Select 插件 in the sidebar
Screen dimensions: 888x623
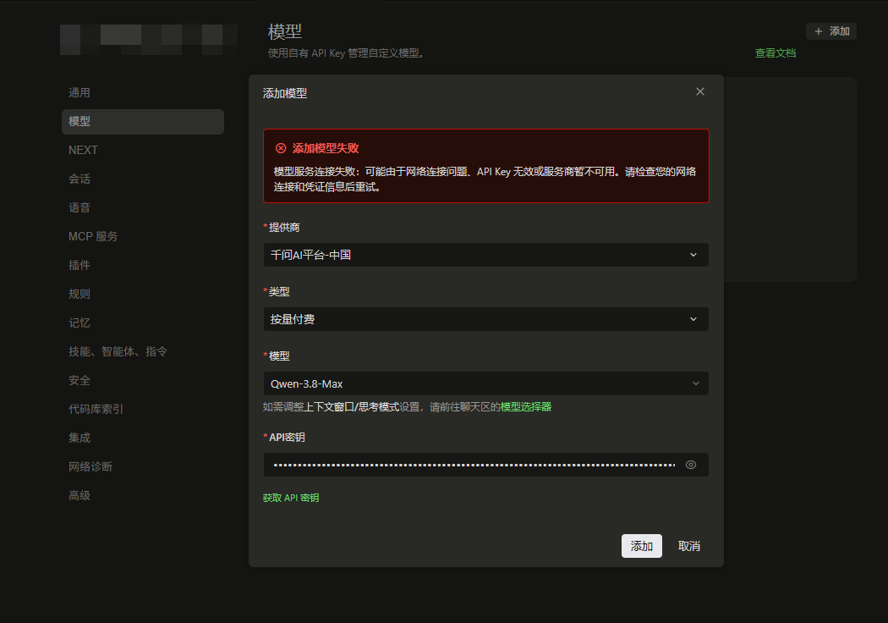tap(79, 265)
